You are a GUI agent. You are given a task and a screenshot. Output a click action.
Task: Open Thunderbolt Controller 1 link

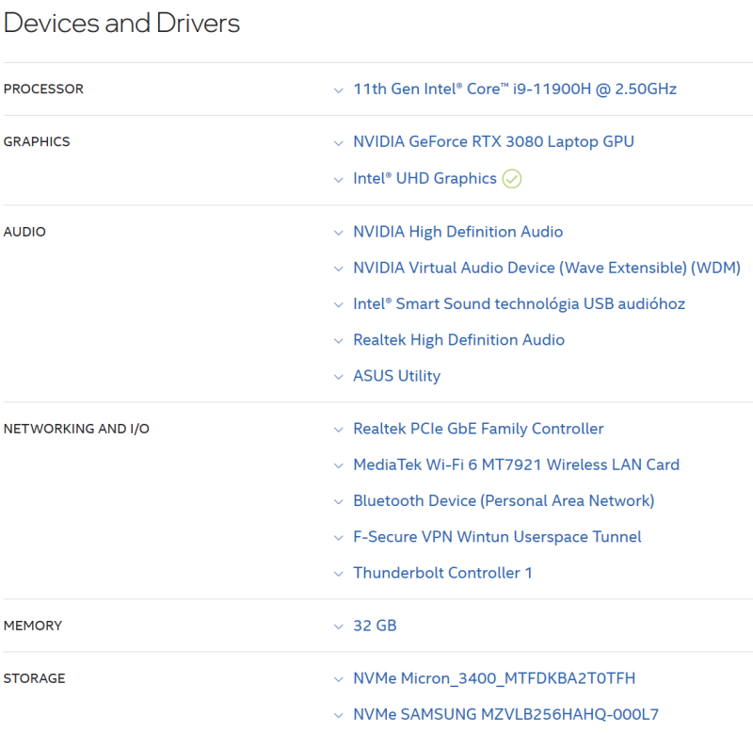pyautogui.click(x=442, y=573)
